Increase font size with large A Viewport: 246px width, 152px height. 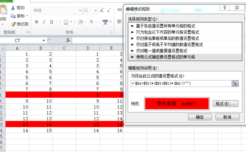coord(102,10)
